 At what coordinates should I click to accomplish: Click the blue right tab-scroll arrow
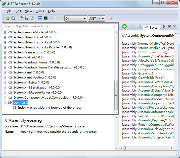(x=164, y=26)
